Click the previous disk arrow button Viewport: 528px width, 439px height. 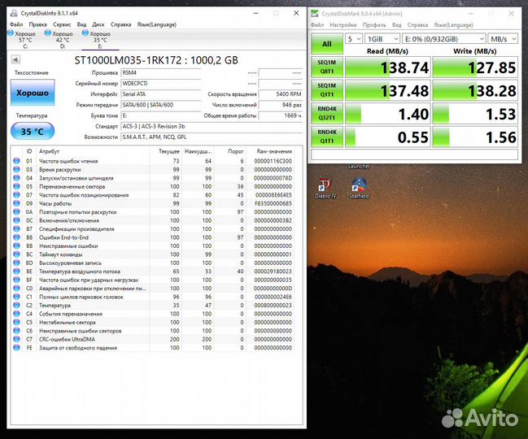pyautogui.click(x=16, y=60)
